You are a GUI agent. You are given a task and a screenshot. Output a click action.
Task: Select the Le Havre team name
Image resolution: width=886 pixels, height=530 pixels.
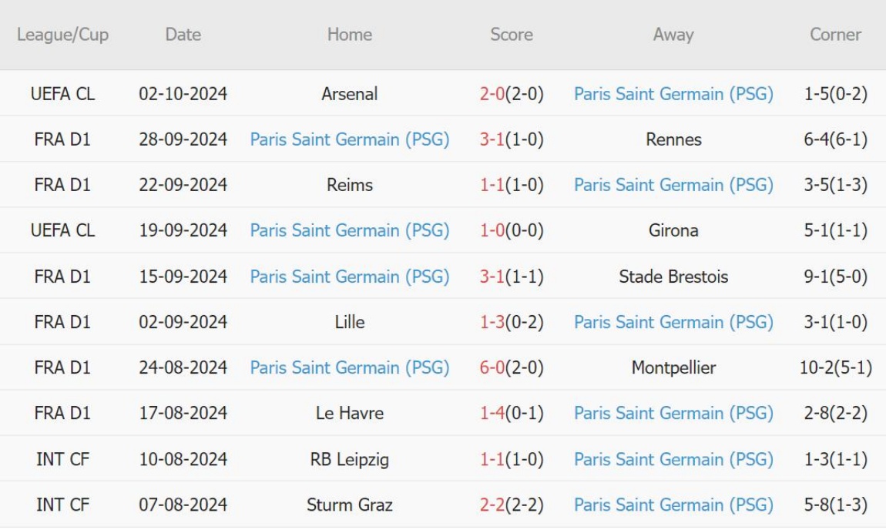pos(350,414)
